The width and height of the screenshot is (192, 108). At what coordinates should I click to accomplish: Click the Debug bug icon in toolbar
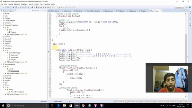point(28,7)
